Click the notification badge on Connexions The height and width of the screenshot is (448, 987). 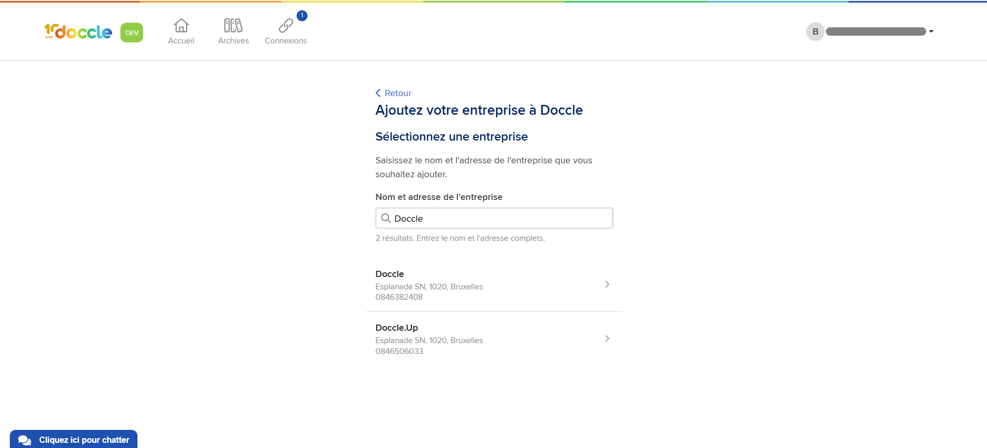pyautogui.click(x=302, y=16)
